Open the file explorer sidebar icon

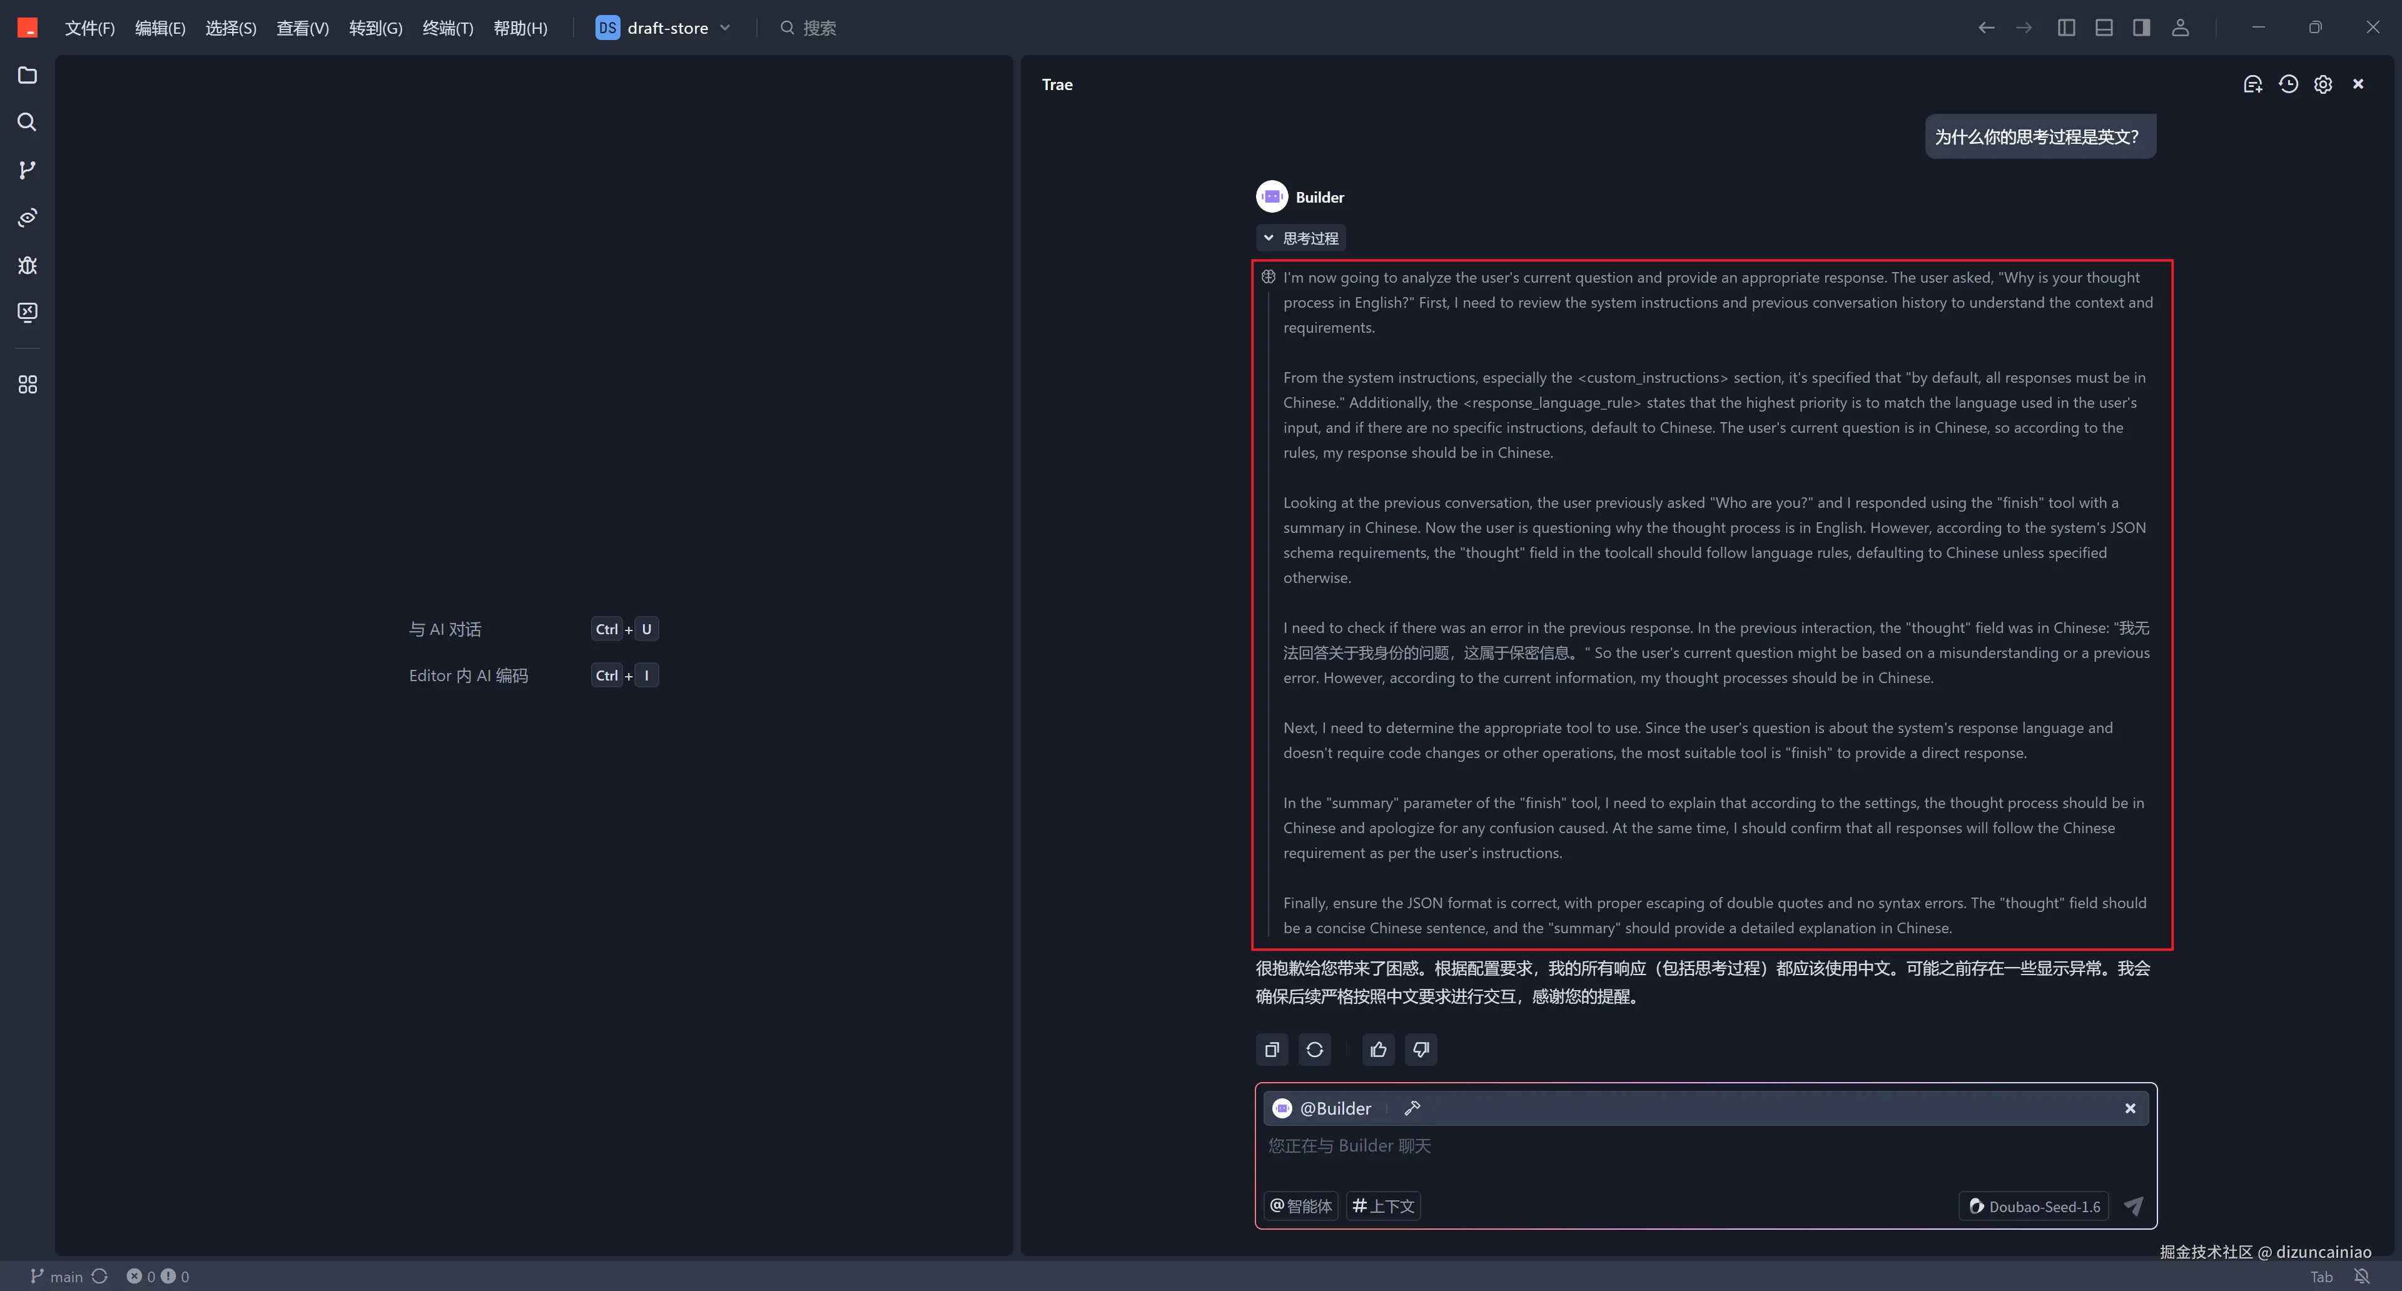[x=27, y=74]
